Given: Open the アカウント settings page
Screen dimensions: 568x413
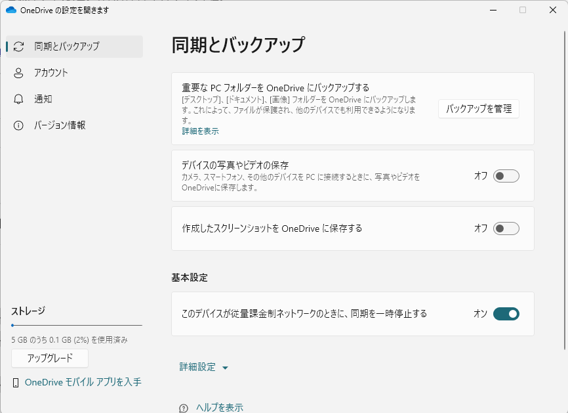Looking at the screenshot, I should tap(75, 73).
